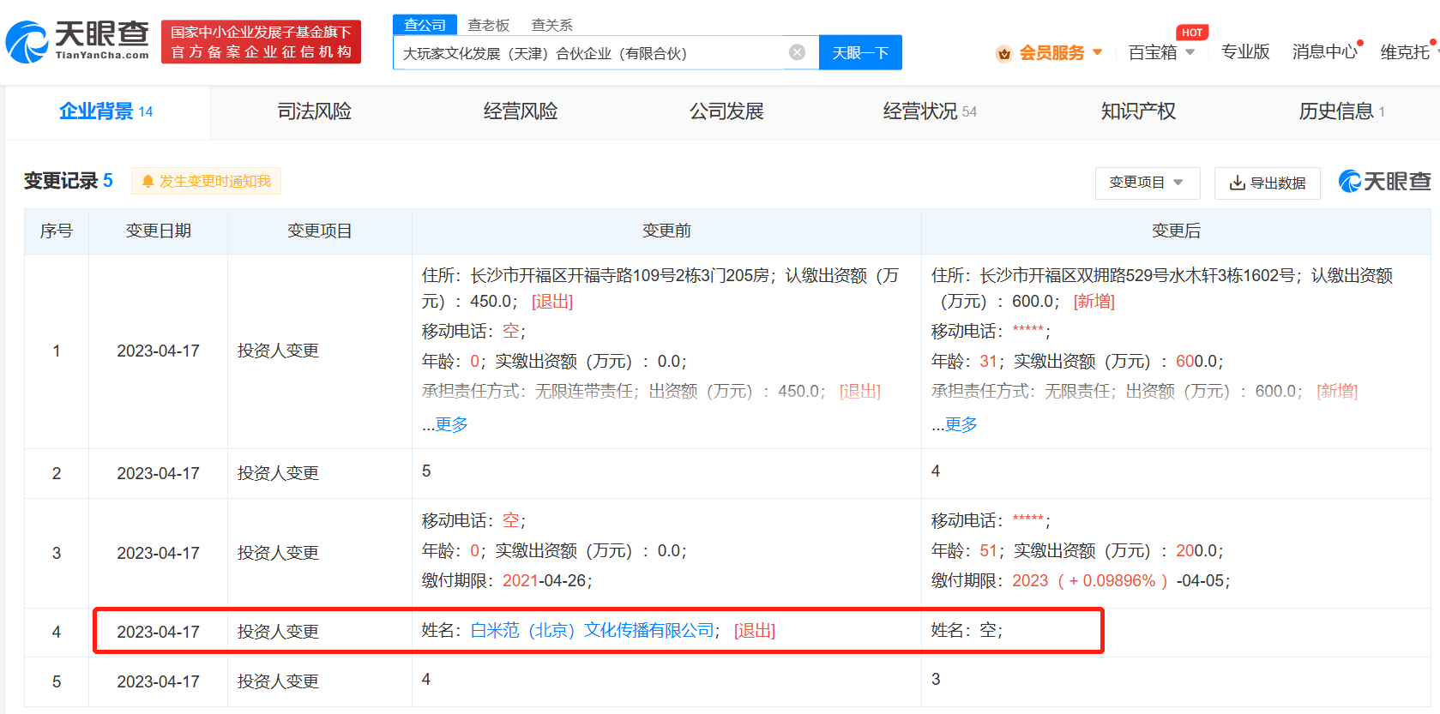Open the 白米范（北京）文化传播有限公司 link
The height and width of the screenshot is (714, 1440).
pos(593,631)
